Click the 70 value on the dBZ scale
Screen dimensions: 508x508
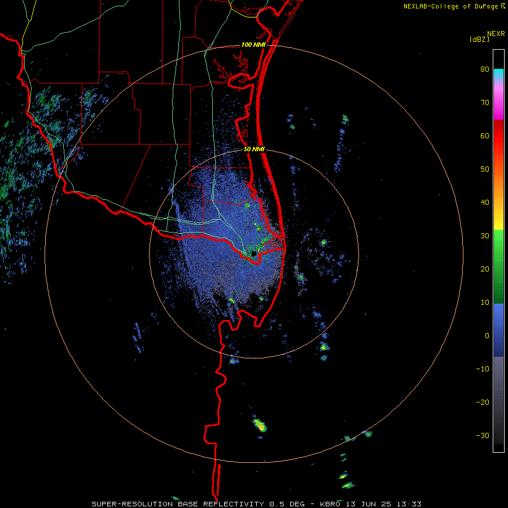(x=485, y=102)
